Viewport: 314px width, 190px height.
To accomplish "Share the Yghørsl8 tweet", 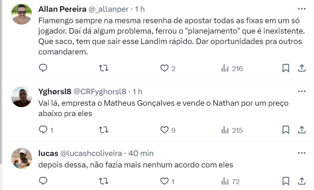I will (x=302, y=130).
